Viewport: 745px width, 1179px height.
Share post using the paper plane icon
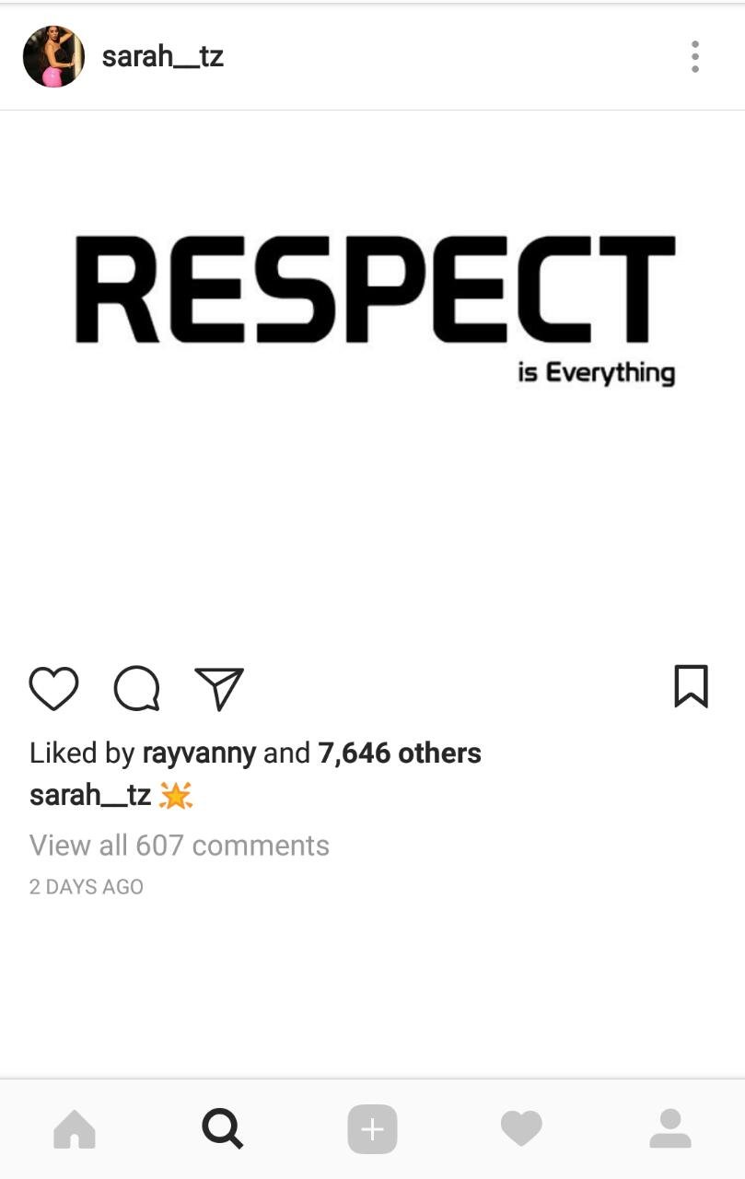pos(219,688)
